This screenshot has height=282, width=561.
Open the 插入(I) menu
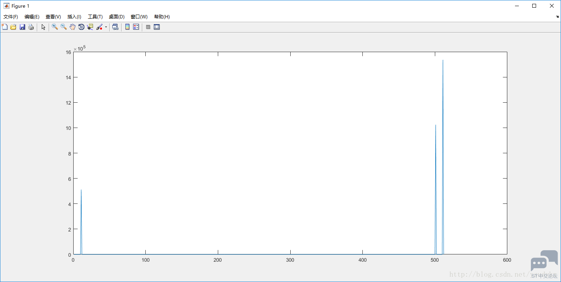point(74,17)
